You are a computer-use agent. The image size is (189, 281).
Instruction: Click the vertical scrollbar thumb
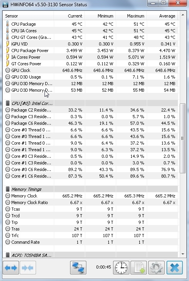tap(182, 138)
